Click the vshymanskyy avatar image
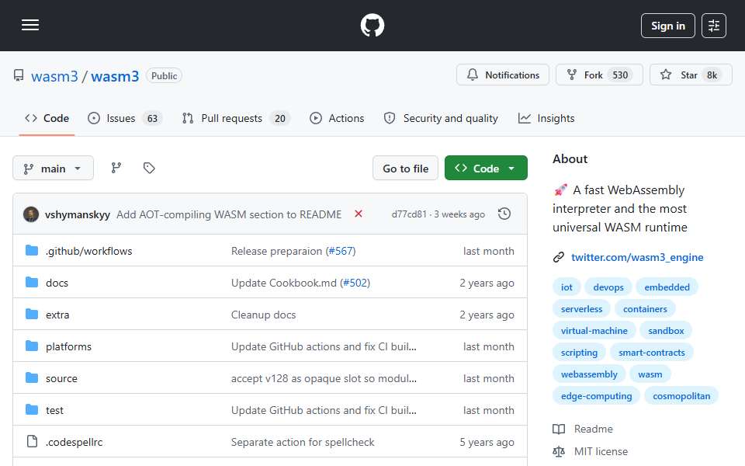 pyautogui.click(x=31, y=214)
